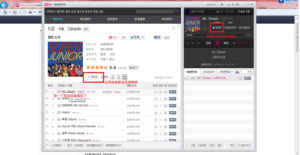Click the Mr. Simple song title link
Viewport: 300px width, 155px height.
(69, 92)
